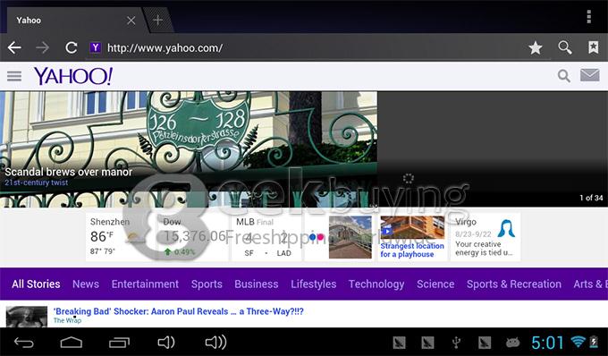Tap the Wi-Fi signal indicator
Viewport: 608px width, 356px height.
(578, 342)
